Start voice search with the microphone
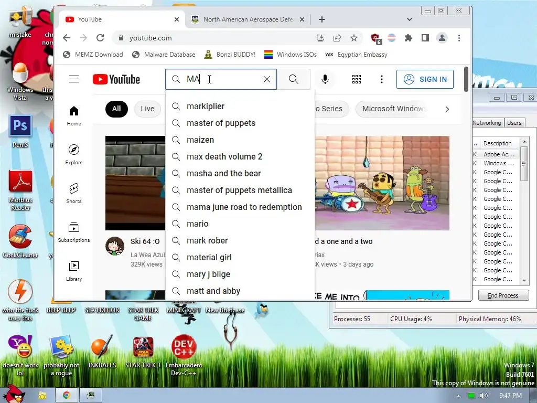This screenshot has width=537, height=403. (325, 79)
